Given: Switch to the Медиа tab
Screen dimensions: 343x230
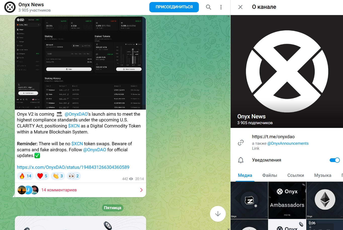Looking at the screenshot, I should click(245, 175).
